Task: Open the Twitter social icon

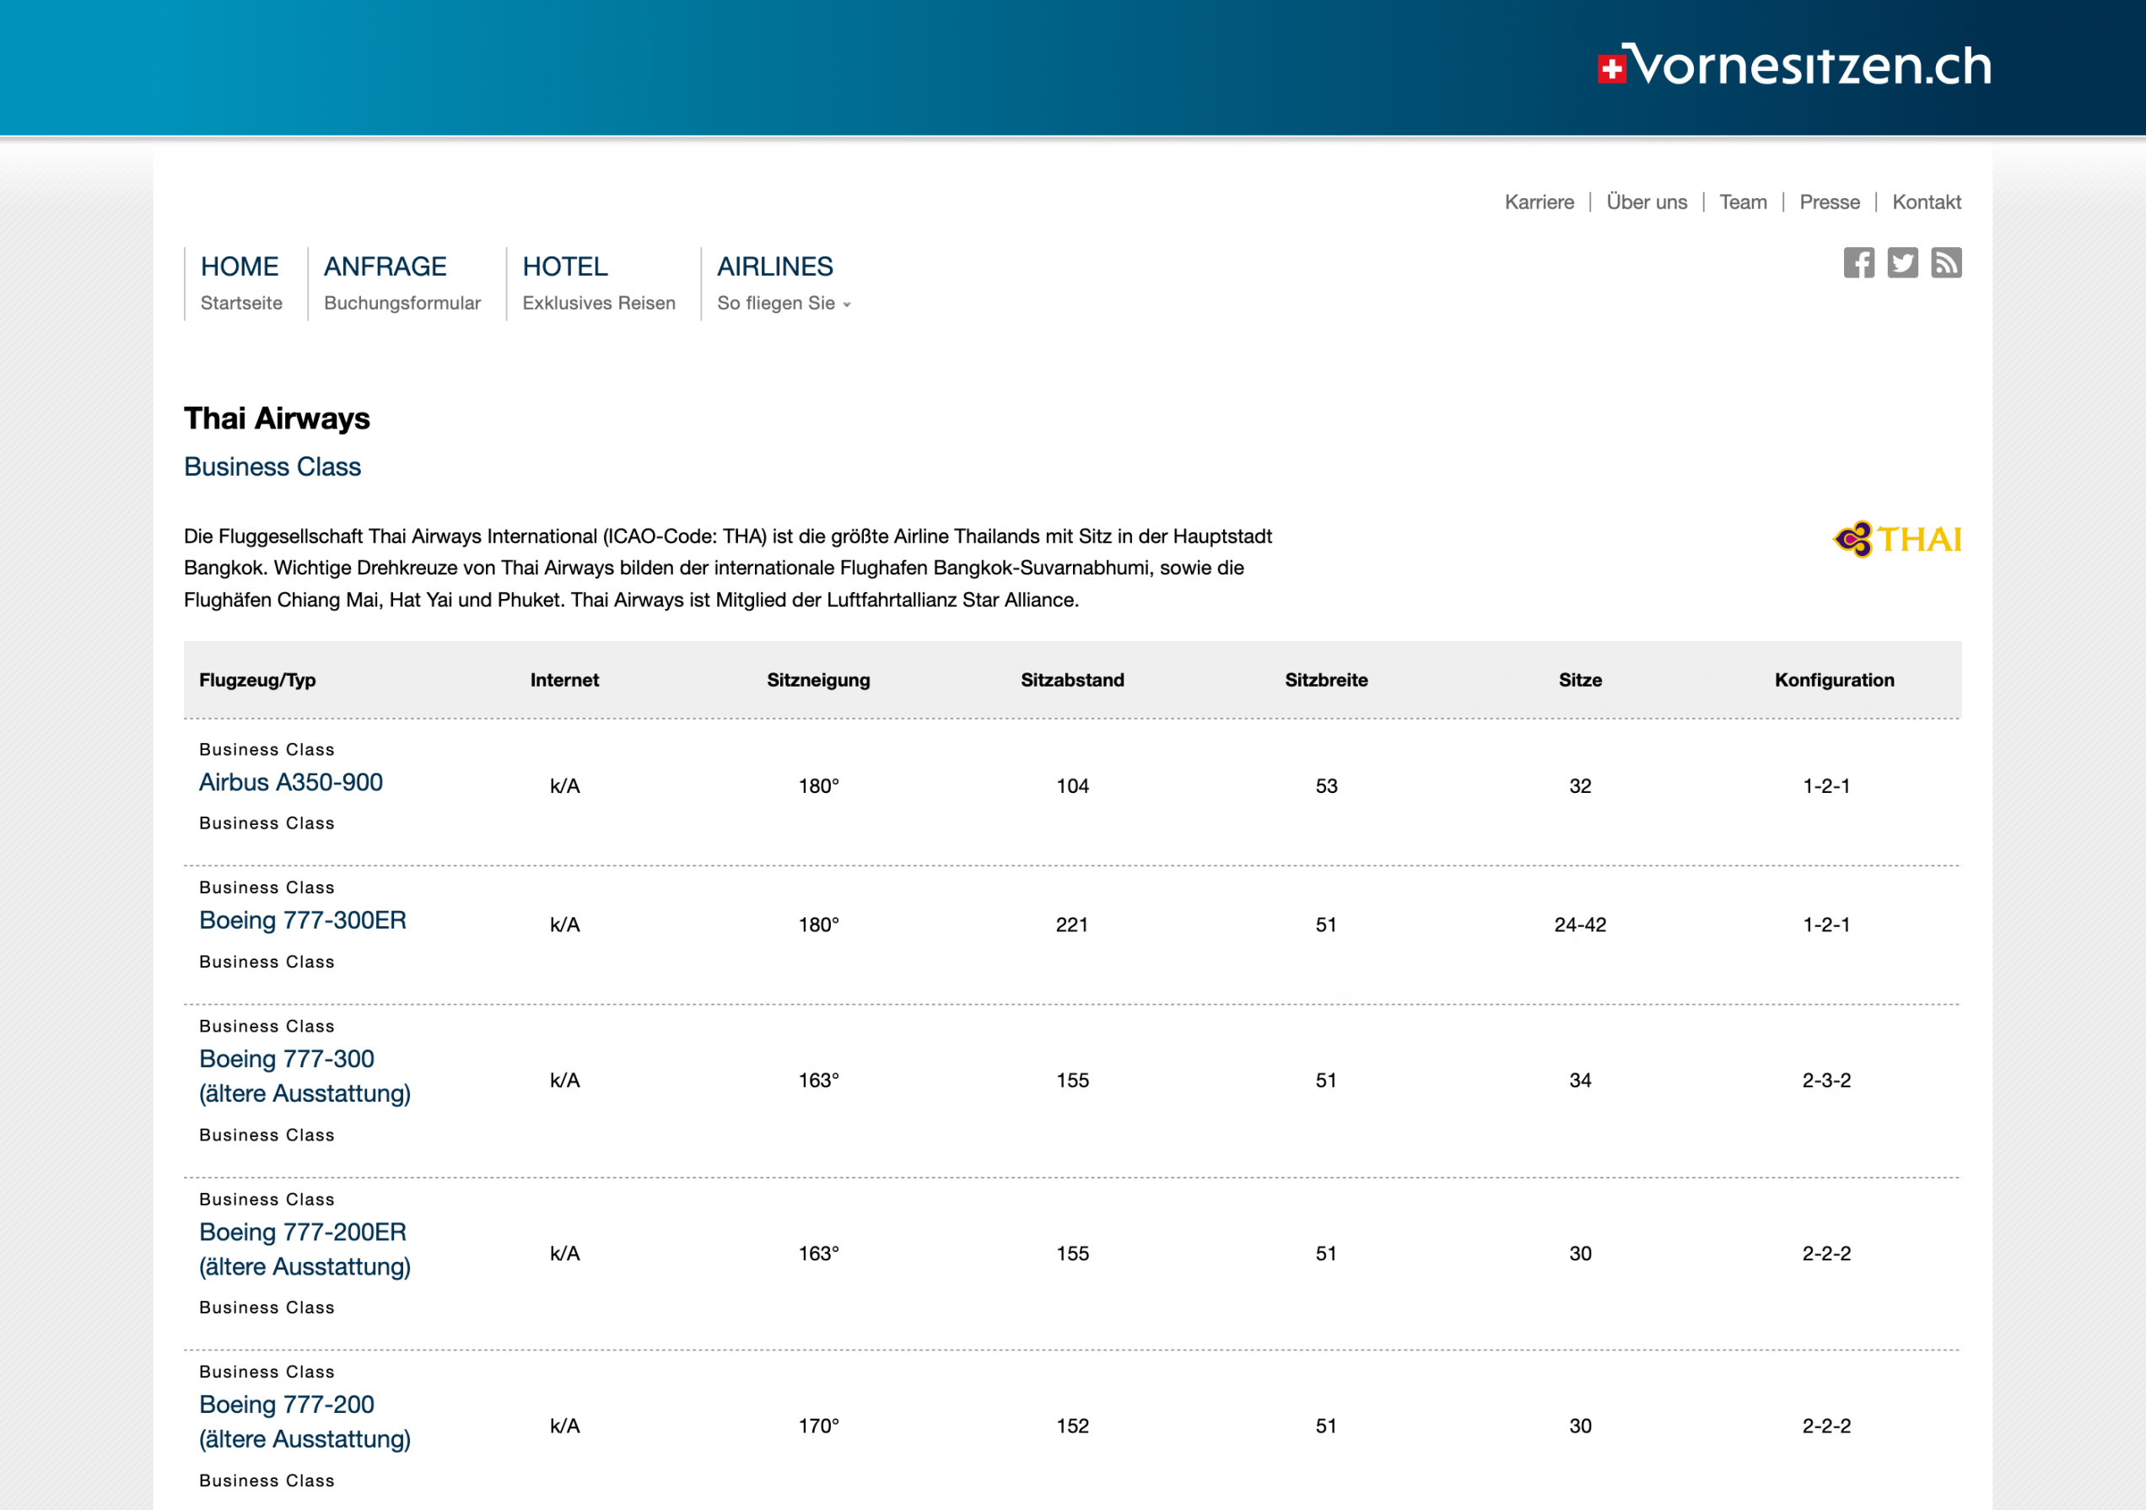Action: click(x=1902, y=262)
